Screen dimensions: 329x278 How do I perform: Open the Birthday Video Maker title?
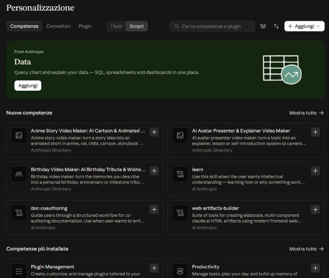coord(88,169)
